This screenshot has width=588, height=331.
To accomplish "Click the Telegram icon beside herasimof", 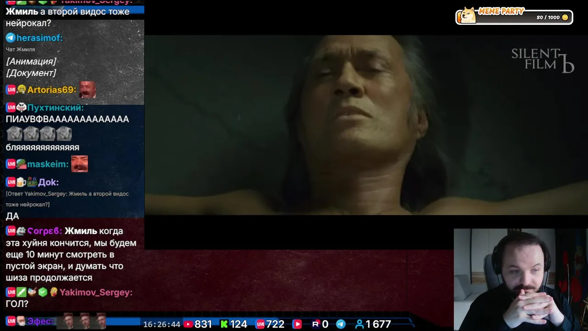I will click(11, 38).
